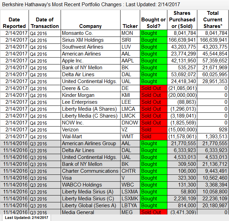229x221 pixels.
Task: Click the 'Company' column header
Action: click(91, 20)
